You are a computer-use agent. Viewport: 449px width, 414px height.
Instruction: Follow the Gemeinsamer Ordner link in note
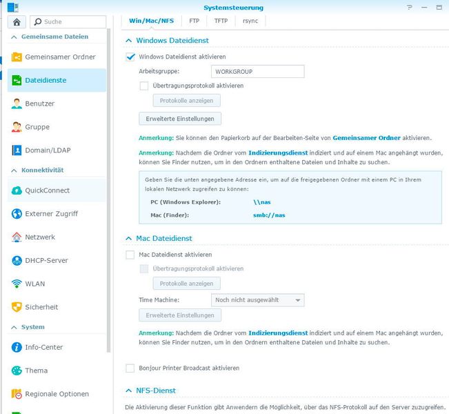tap(366, 138)
